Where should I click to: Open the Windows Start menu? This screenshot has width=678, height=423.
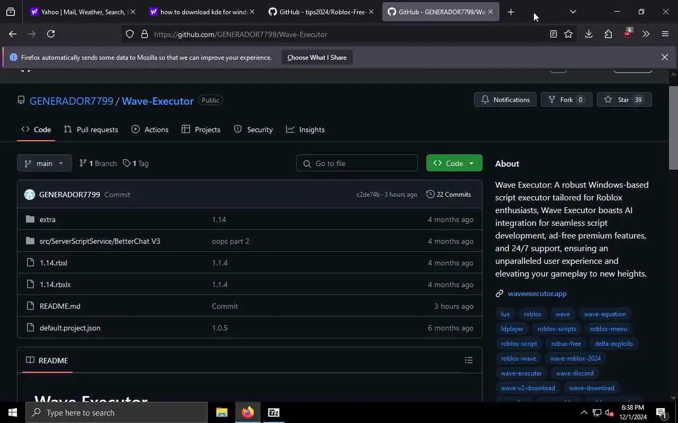click(13, 412)
